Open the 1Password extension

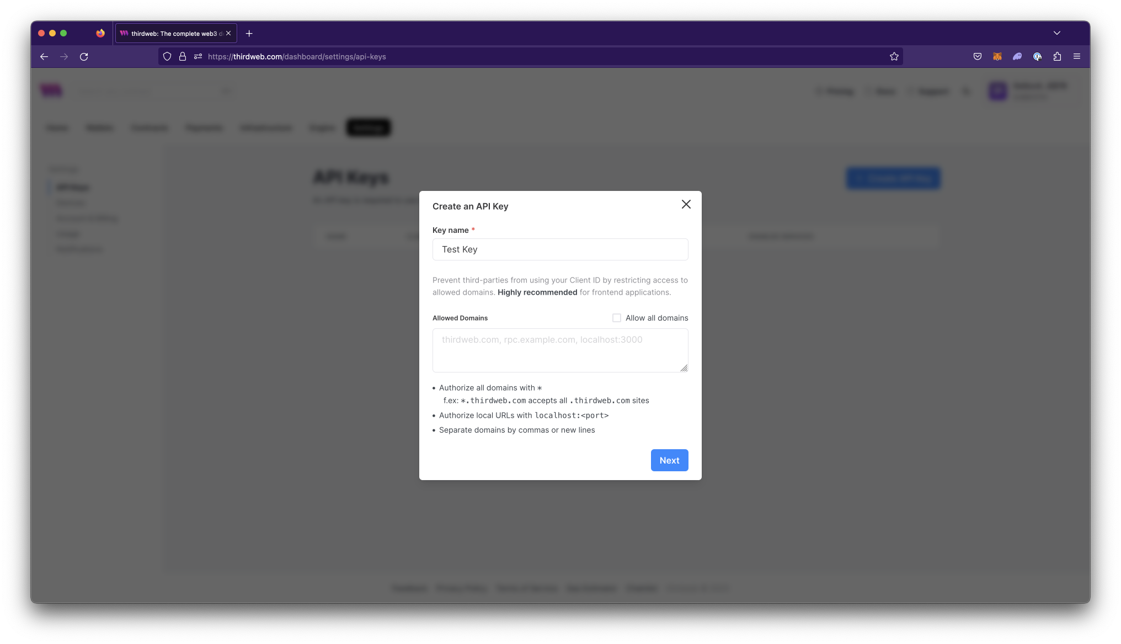pyautogui.click(x=1038, y=56)
